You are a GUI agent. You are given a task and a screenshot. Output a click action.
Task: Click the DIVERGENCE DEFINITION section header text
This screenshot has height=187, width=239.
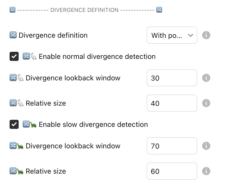[x=84, y=10]
